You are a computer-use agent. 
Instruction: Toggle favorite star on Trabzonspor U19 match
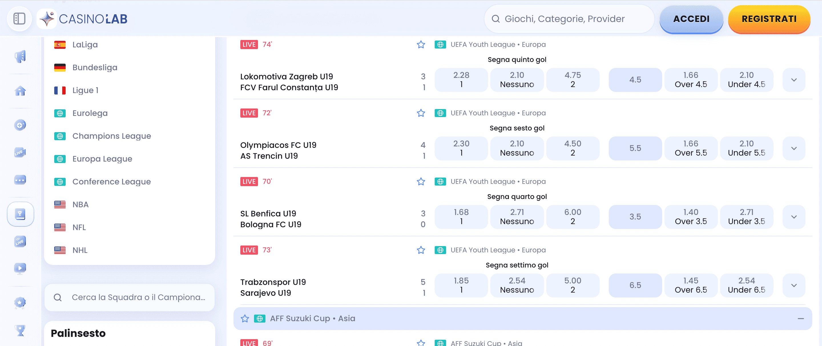tap(421, 250)
